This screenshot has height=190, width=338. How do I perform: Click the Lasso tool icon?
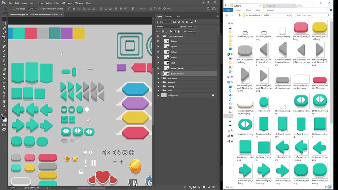pyautogui.click(x=4, y=28)
